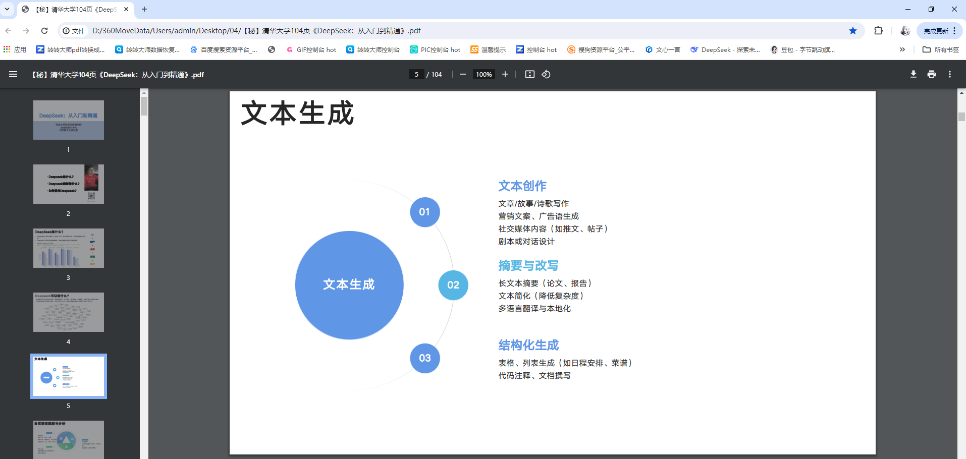Viewport: 966px width, 459px height.
Task: Click the 完成更新 update button
Action: pos(937,31)
